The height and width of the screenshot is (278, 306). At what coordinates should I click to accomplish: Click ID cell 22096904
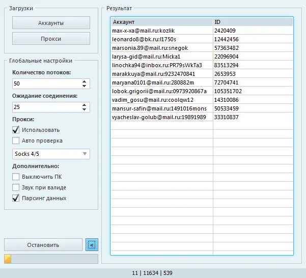click(x=253, y=57)
